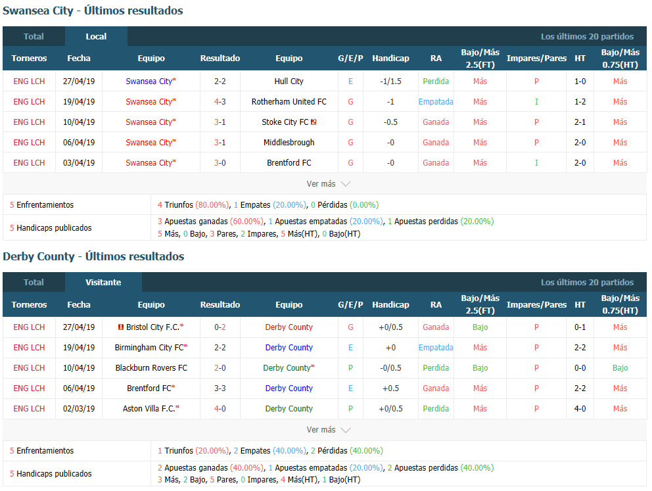Expand Ver más under Swansea City results
This screenshot has height=491, width=652.
tap(329, 184)
